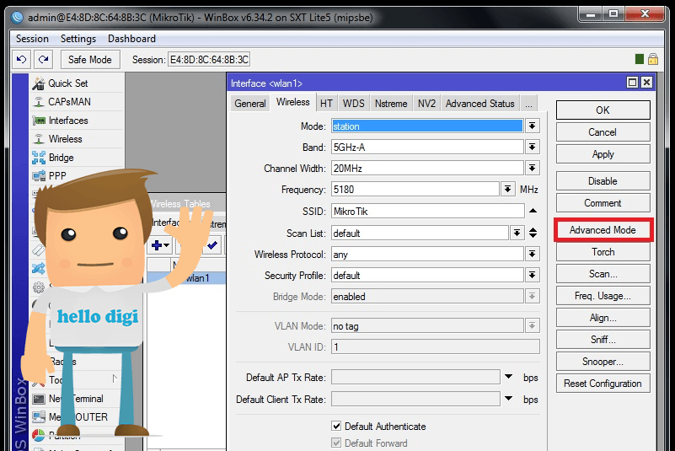This screenshot has height=451, width=675.
Task: Toggle Default Forward checkbox
Action: [336, 443]
